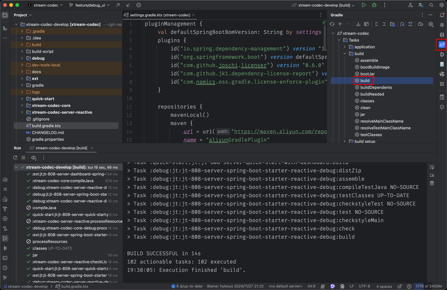
Task: Close the settings.gradle.kts tab
Action: pos(193,15)
